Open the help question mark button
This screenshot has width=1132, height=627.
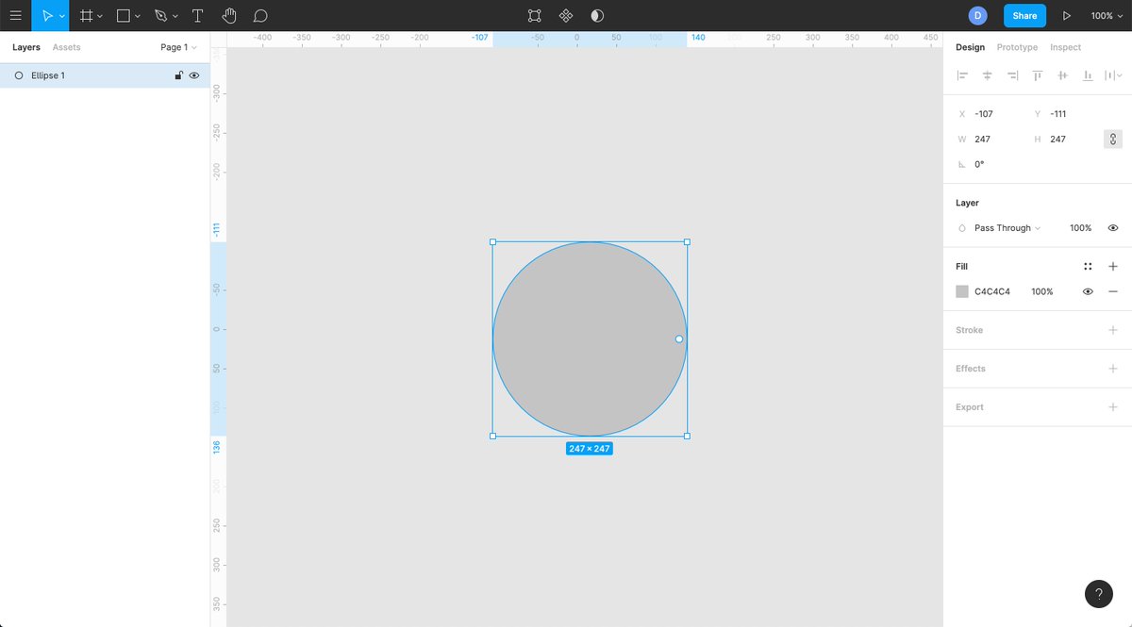tap(1099, 594)
